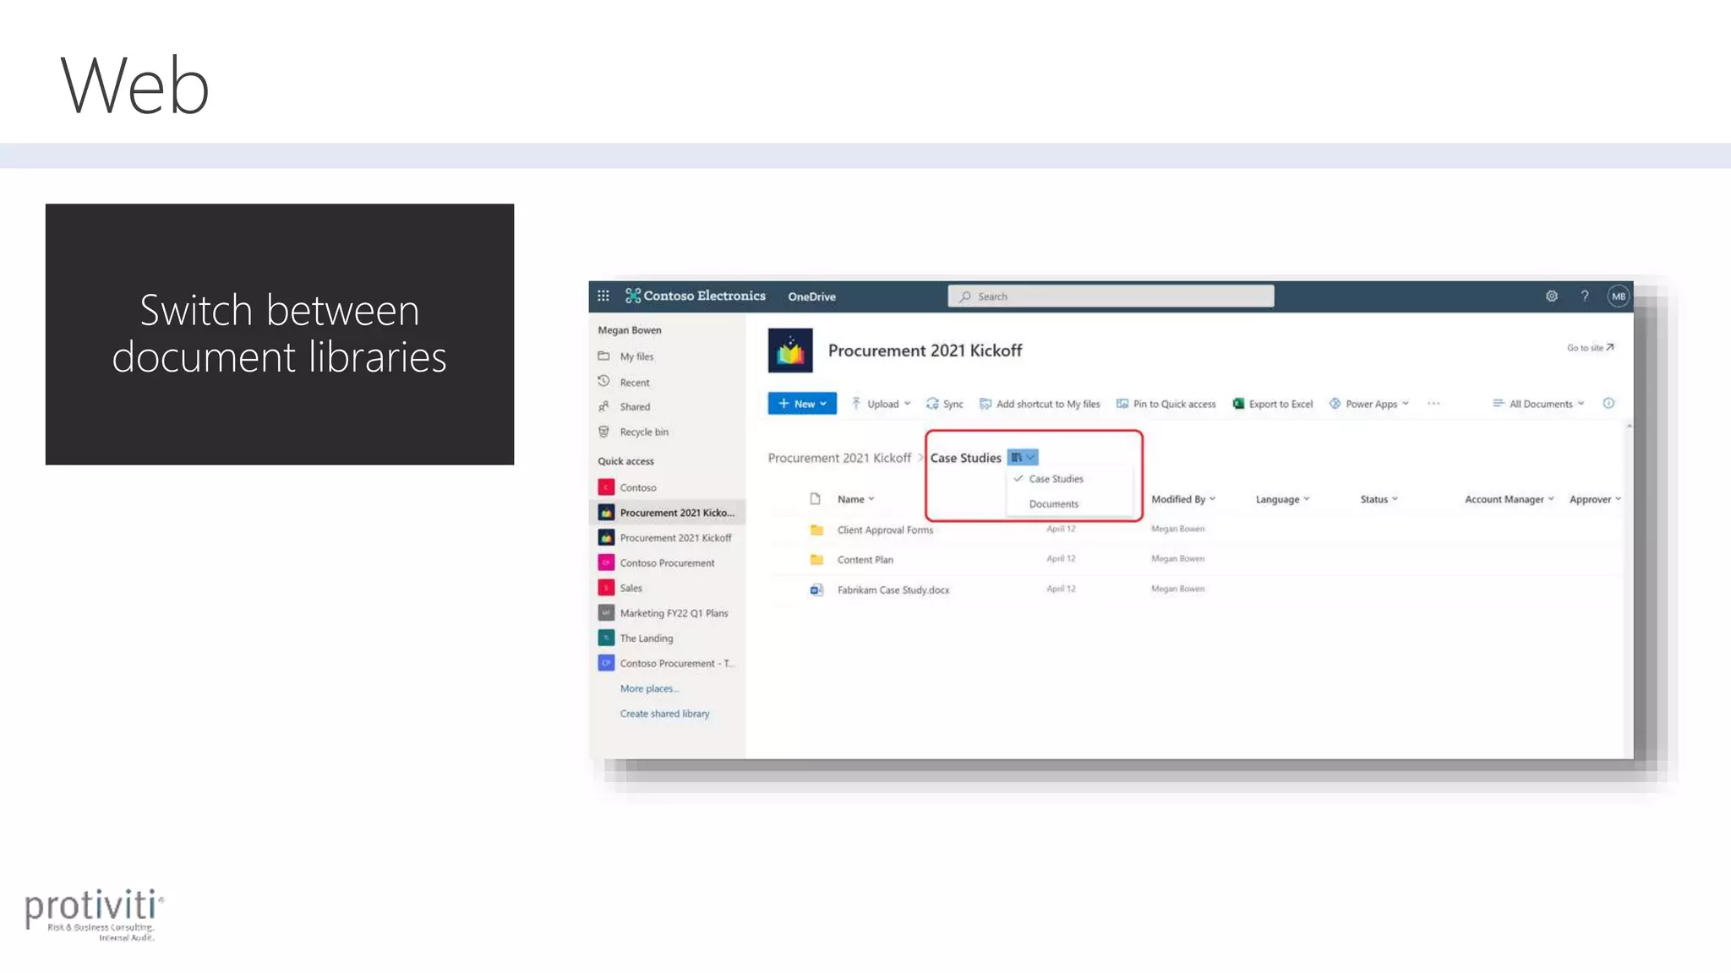Open the All Documents view switcher
This screenshot has height=973, width=1731.
pyautogui.click(x=1537, y=404)
